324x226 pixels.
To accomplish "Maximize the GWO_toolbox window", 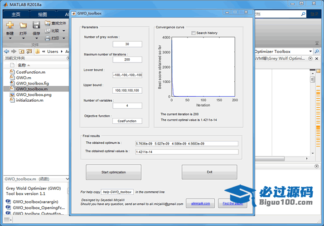I will pyautogui.click(x=235, y=12).
